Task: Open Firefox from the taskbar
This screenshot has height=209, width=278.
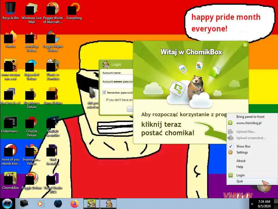Action: click(x=75, y=204)
